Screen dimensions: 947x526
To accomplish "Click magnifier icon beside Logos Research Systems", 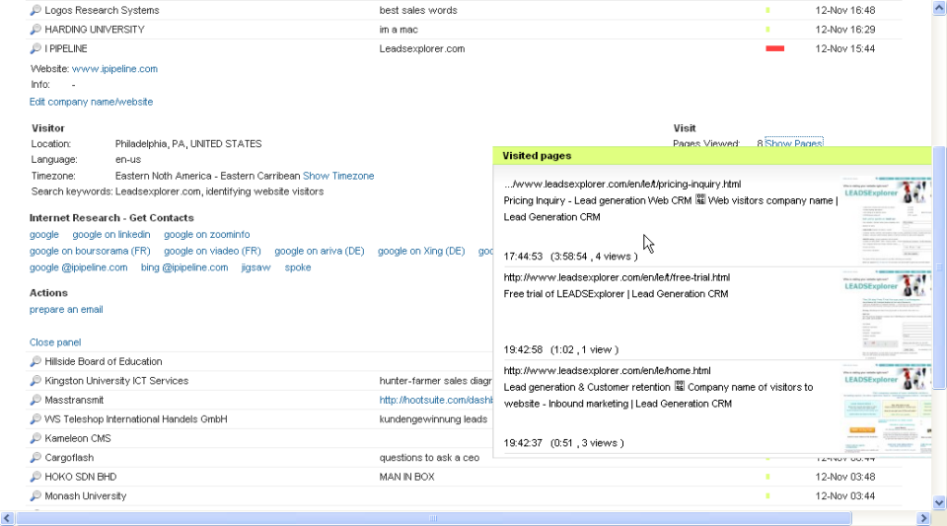I will (36, 10).
